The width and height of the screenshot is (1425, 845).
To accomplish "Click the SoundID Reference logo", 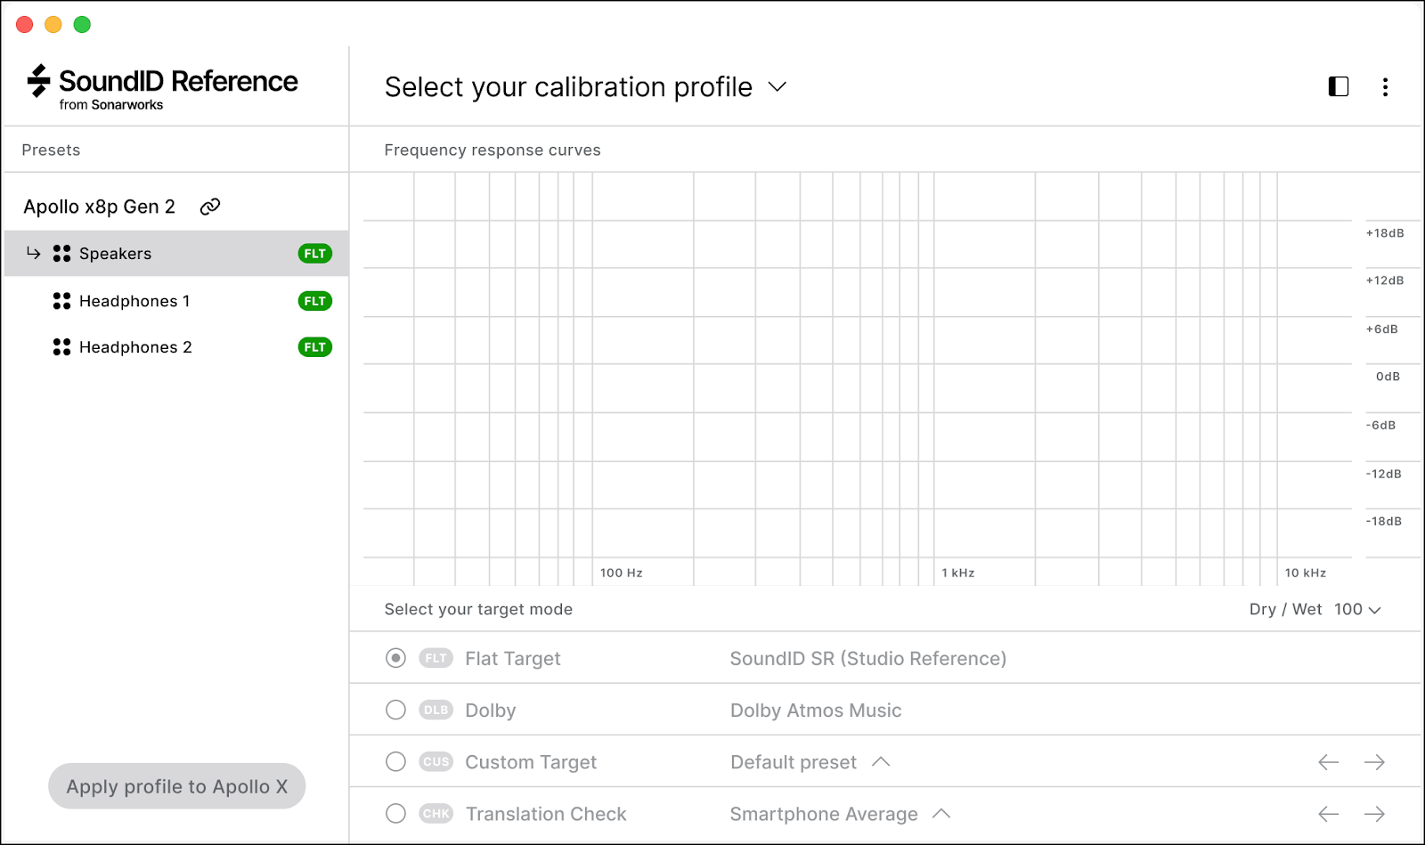I will point(163,87).
